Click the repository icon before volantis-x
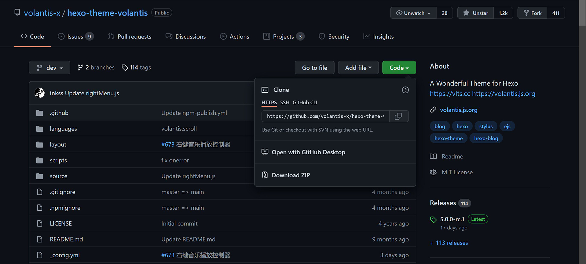This screenshot has width=586, height=264. click(17, 12)
